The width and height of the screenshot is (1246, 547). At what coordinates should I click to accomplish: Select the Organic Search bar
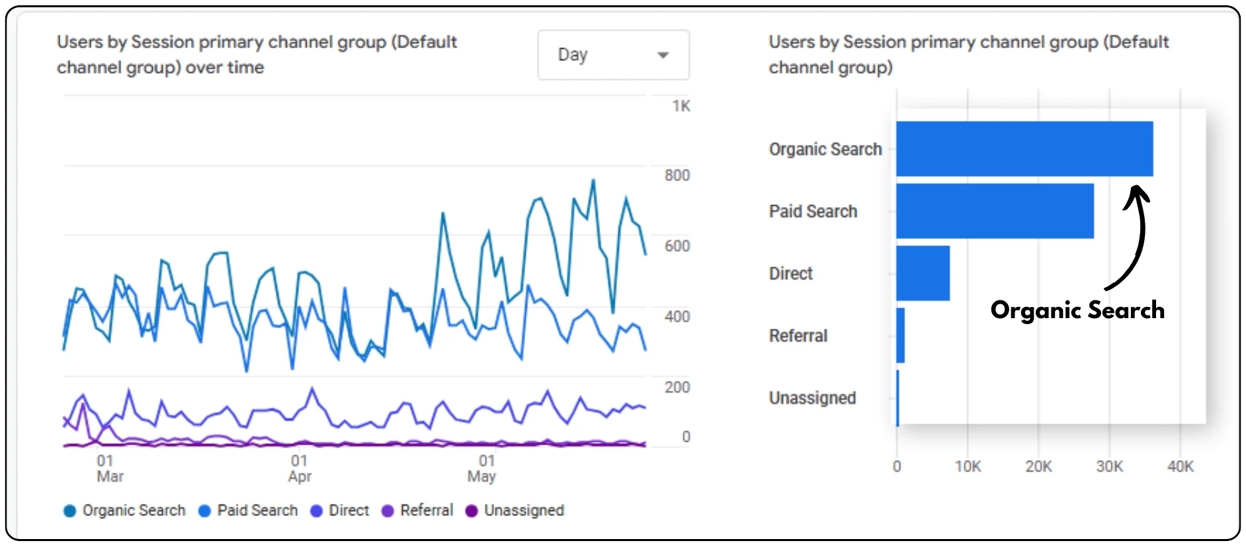1024,149
